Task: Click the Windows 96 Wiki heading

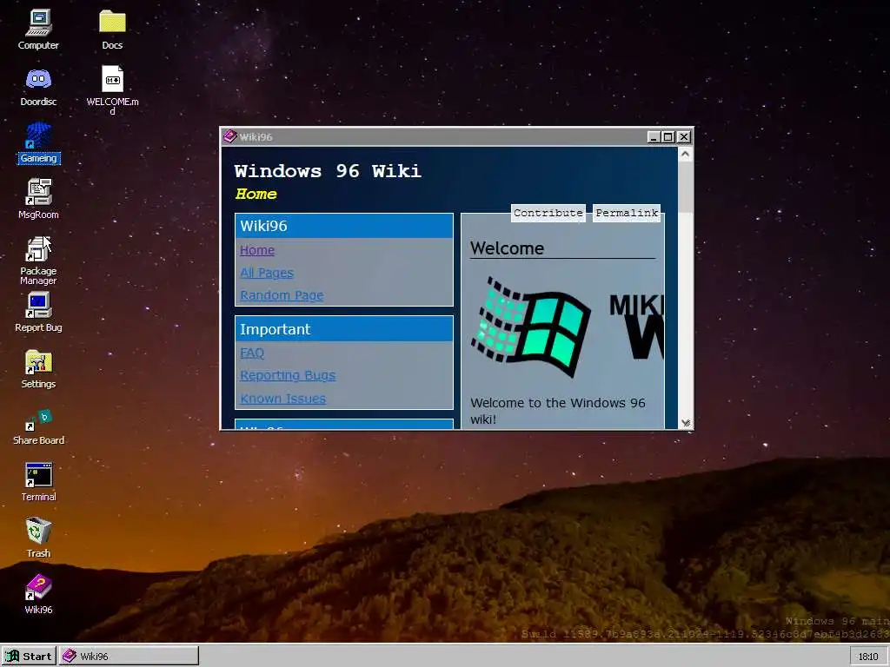Action: 328,171
